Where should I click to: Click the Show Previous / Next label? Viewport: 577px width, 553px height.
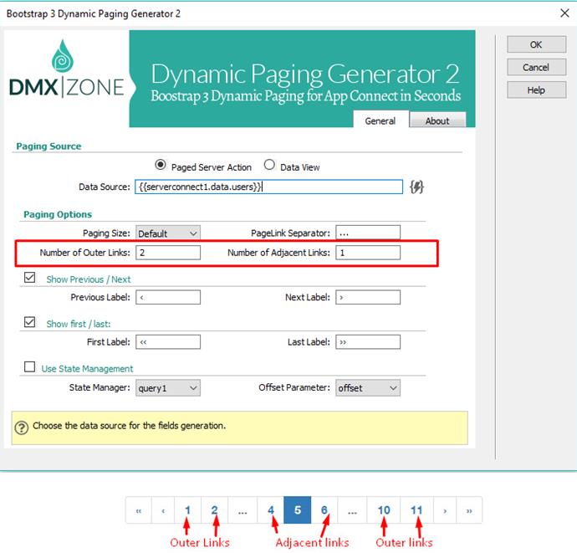point(89,279)
